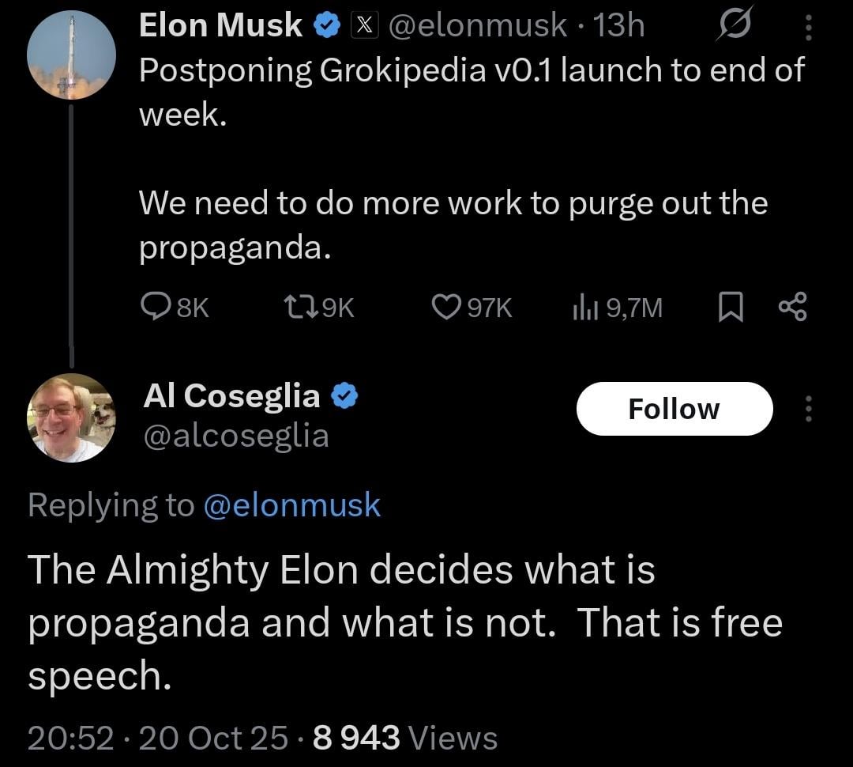
Task: Follow Al Coseglia
Action: pyautogui.click(x=674, y=409)
